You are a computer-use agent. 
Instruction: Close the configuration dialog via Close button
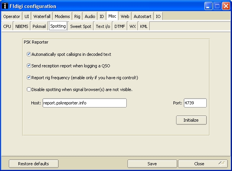199,164
